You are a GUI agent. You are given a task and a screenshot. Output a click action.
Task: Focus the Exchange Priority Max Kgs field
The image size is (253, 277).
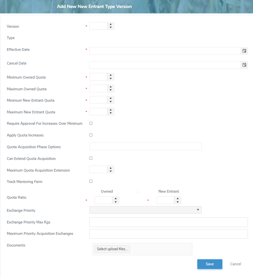(168, 222)
